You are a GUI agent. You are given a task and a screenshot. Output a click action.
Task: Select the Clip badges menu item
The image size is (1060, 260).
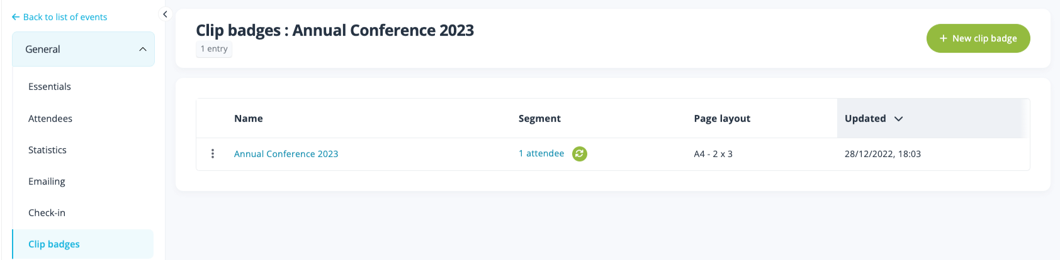coord(54,244)
